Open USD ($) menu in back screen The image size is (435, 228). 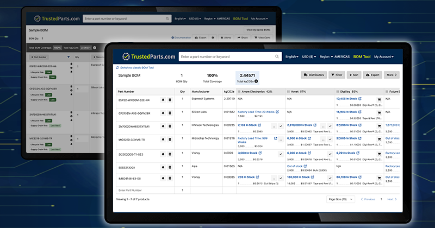195,18
